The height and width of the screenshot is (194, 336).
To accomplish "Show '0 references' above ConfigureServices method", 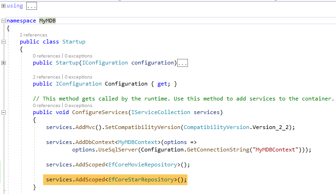I will click(46, 106).
